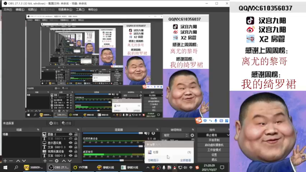Open mixer track settings gear icon
The image size is (306, 172).
pos(153,133)
